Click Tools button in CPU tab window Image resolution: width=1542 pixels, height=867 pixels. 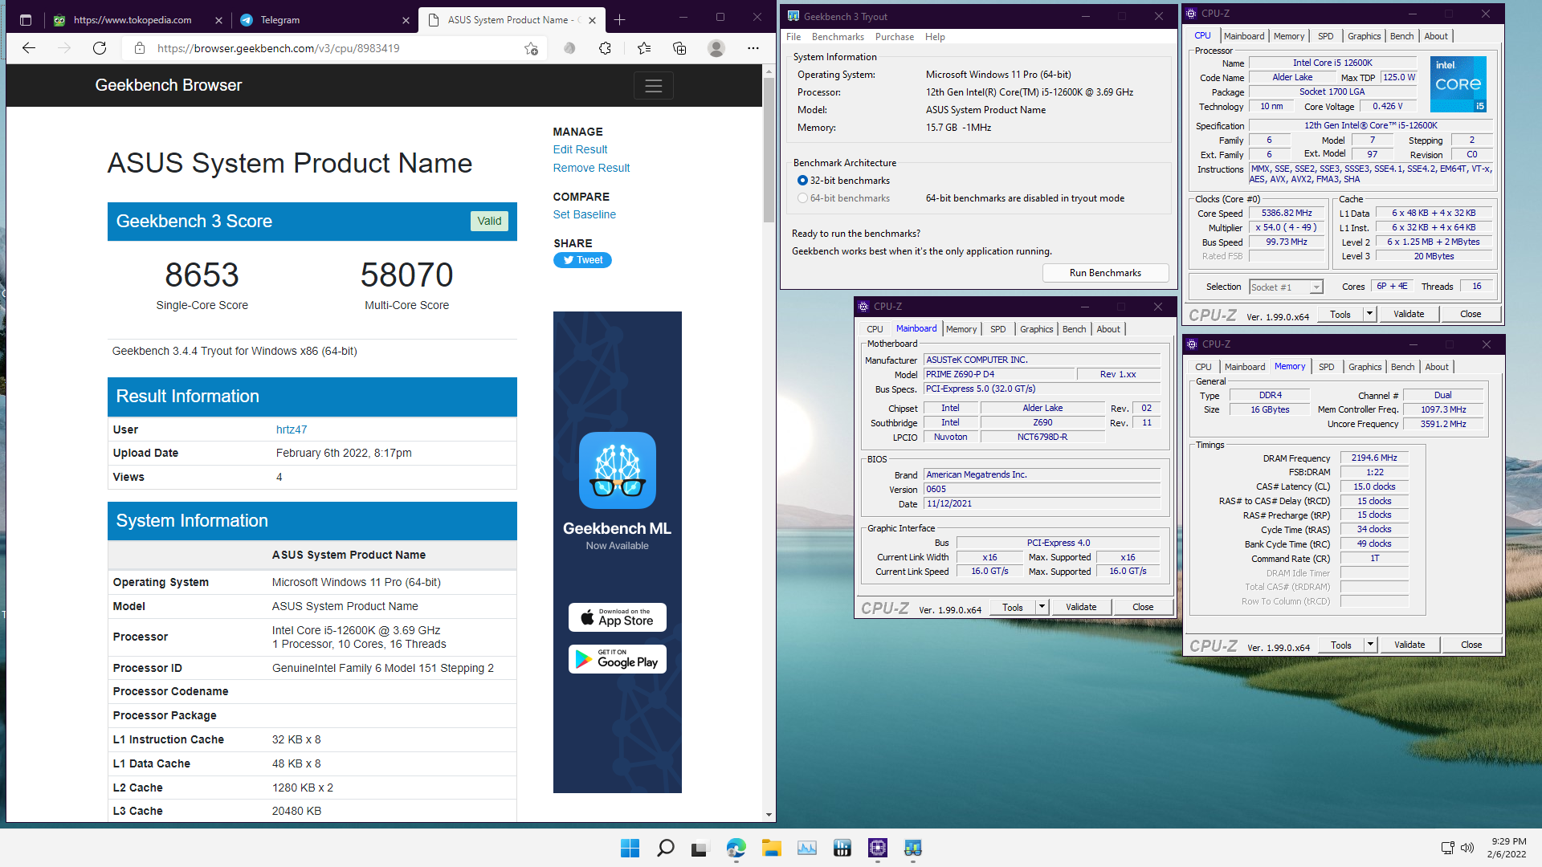tap(1340, 314)
